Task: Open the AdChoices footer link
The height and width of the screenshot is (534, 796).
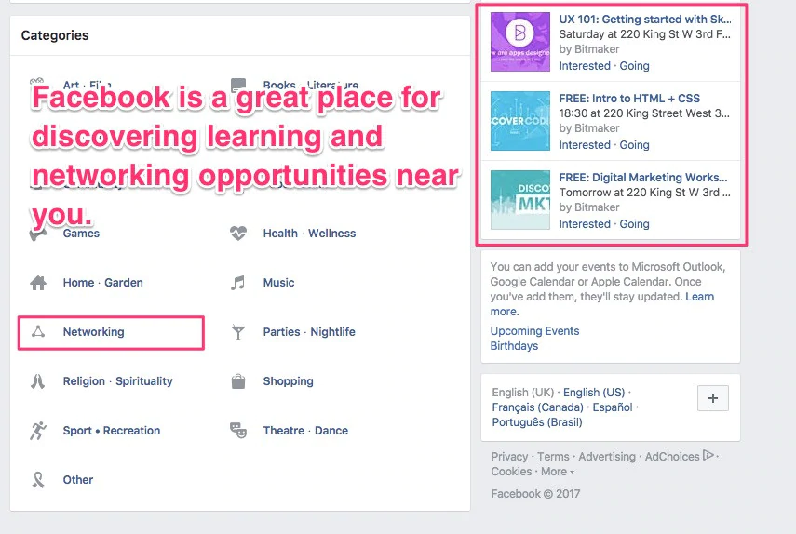Action: (x=672, y=457)
